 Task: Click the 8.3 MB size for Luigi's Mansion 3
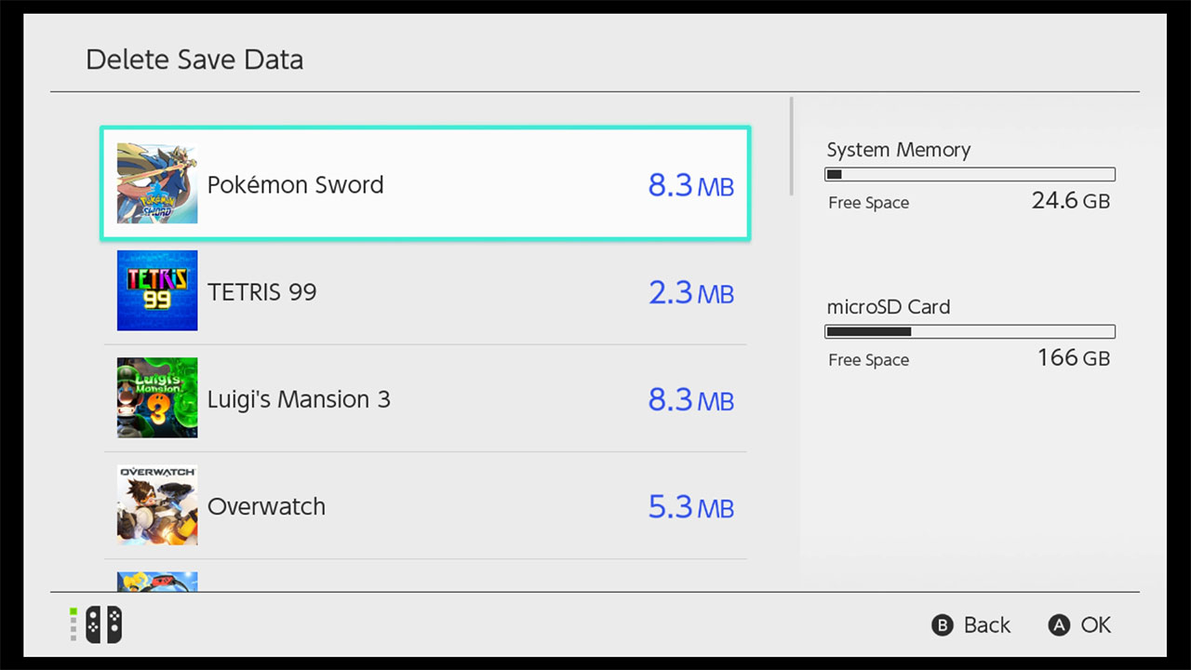tap(691, 400)
